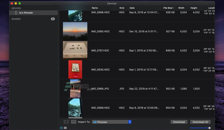The image size is (224, 130).
Task: Click the 954 KB file size cell
Action: [170, 108]
